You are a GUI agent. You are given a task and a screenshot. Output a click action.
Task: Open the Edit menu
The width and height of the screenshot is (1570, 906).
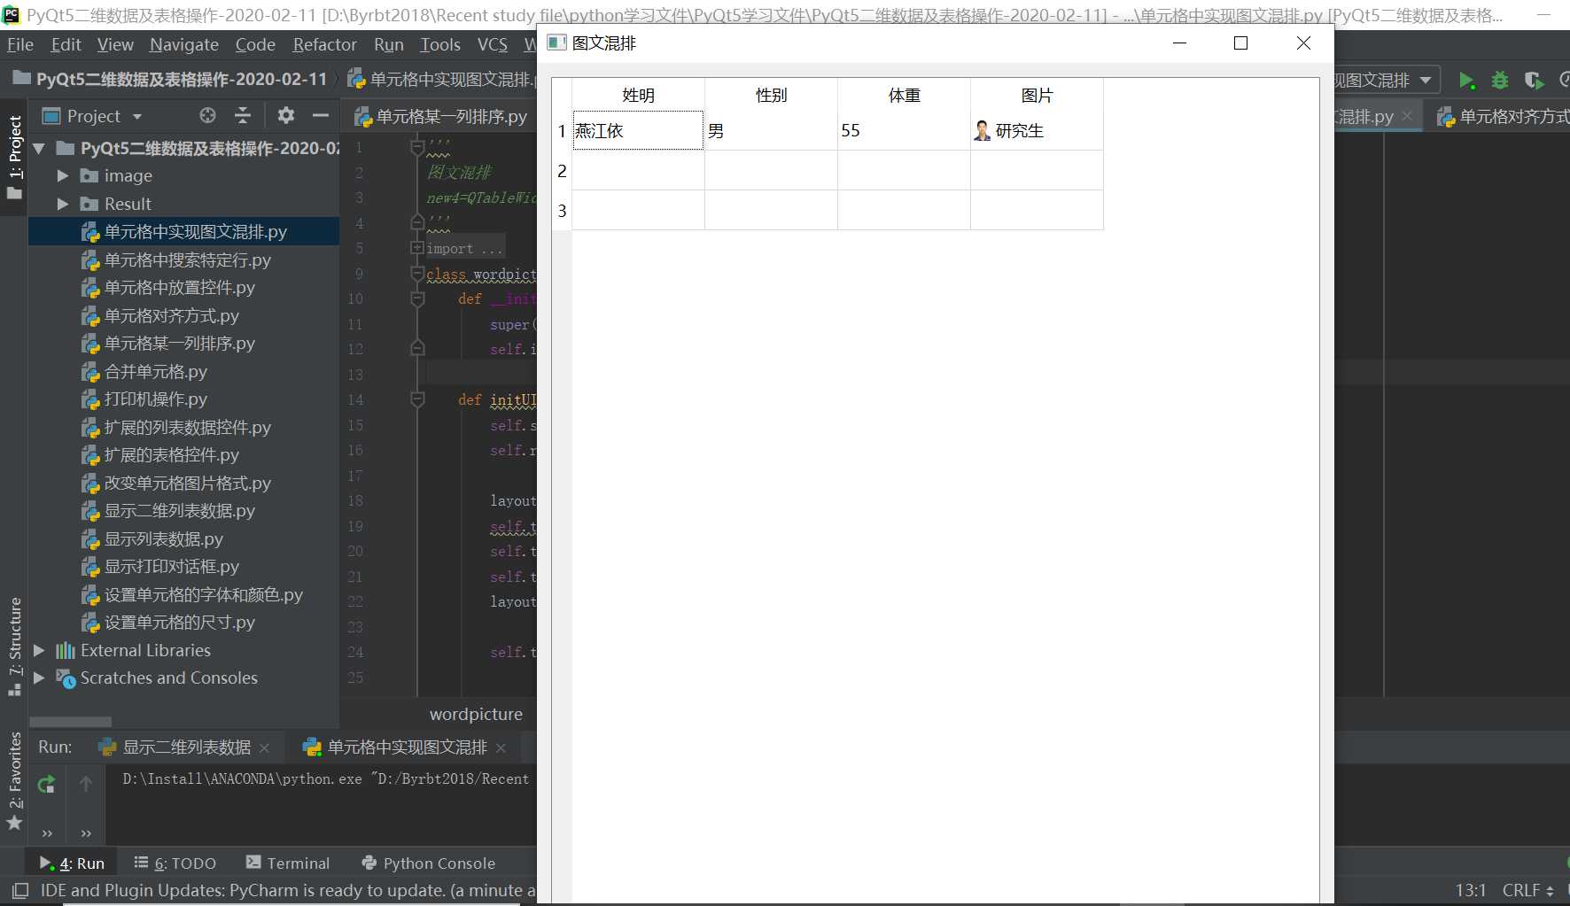66,44
